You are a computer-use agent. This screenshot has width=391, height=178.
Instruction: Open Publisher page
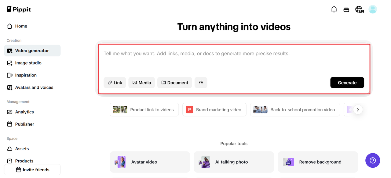point(32,124)
